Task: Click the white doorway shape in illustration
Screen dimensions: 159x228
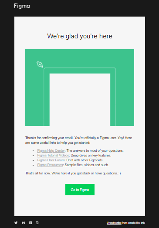Action: coord(80,100)
